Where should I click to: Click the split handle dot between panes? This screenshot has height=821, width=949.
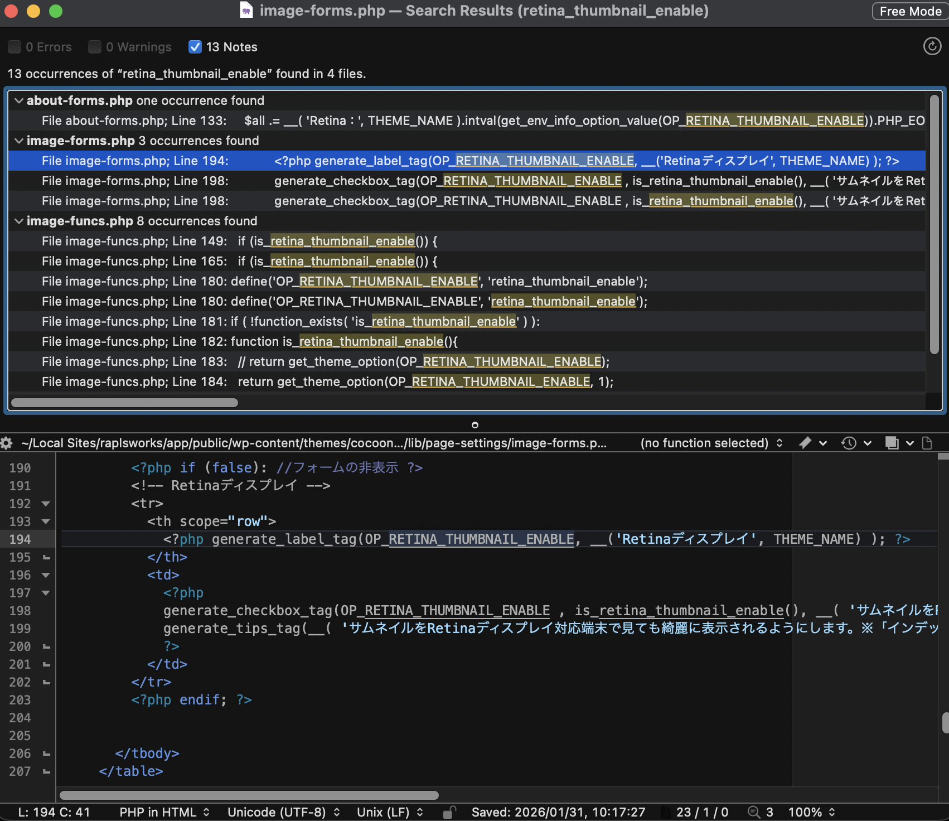tap(474, 425)
